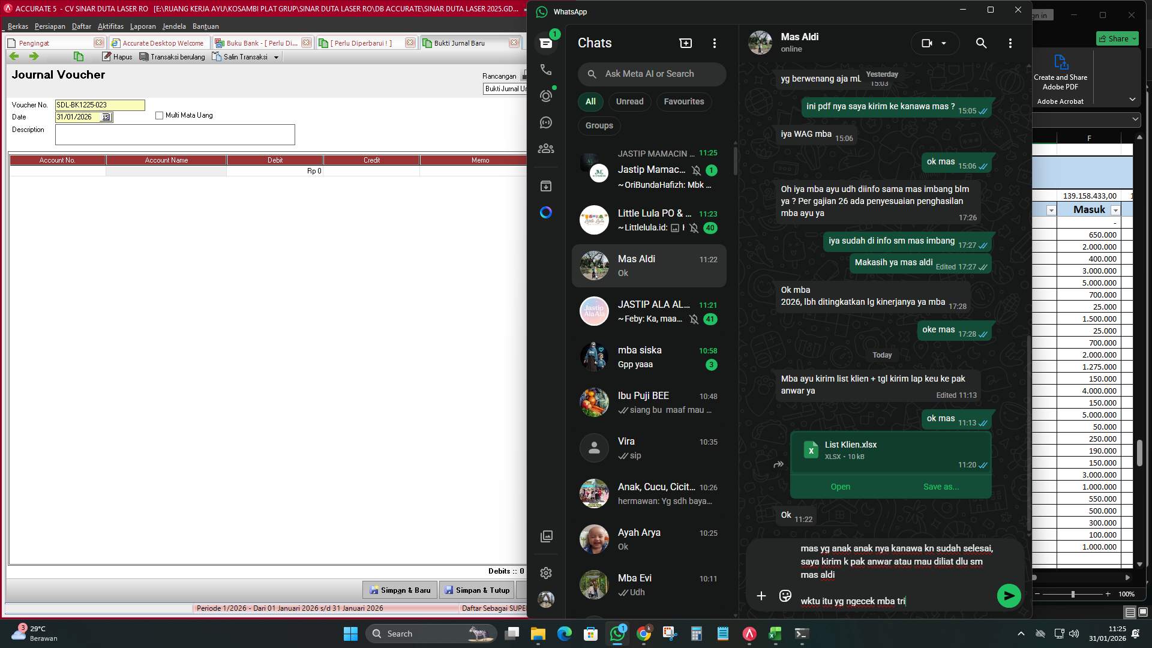
Task: Adjust the Excel zoom slider
Action: tap(1072, 594)
